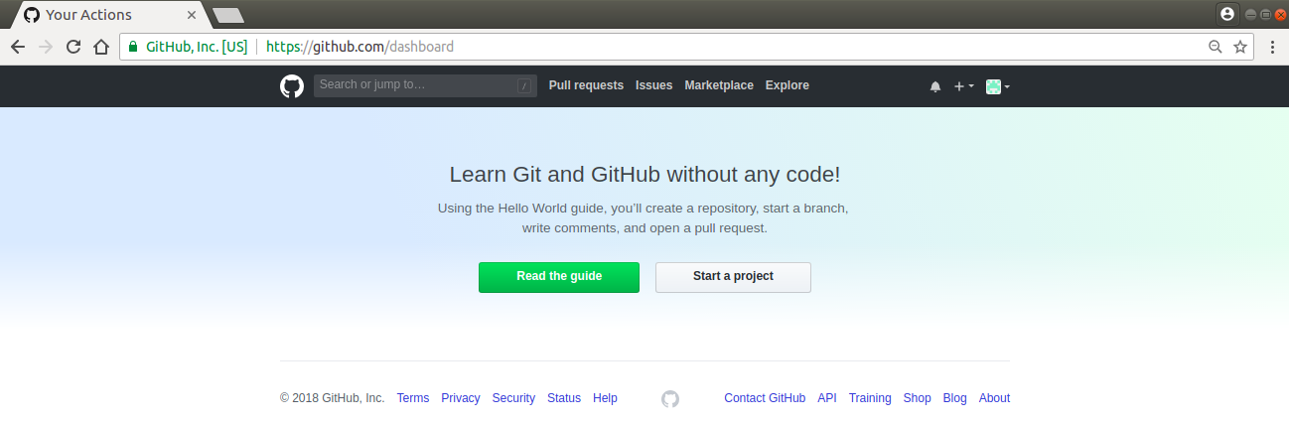This screenshot has height=424, width=1289.
Task: Open the API footer link
Action: tap(827, 398)
